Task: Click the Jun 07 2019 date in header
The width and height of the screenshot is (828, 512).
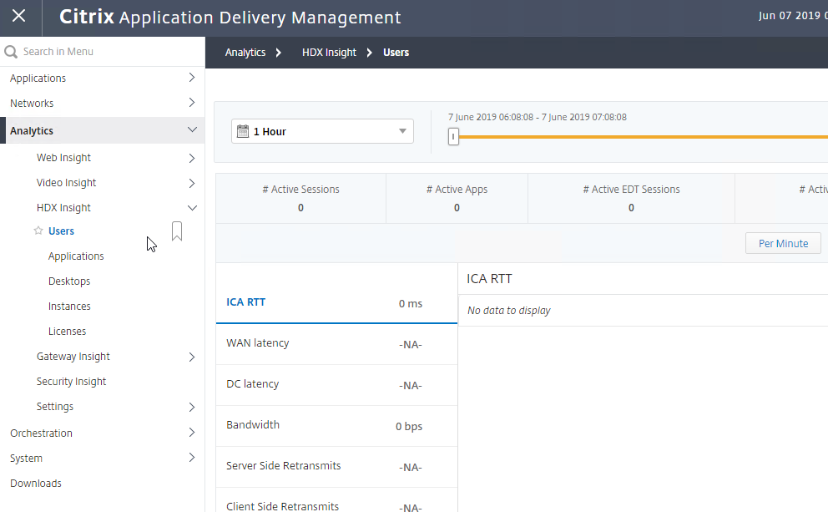Action: (793, 16)
